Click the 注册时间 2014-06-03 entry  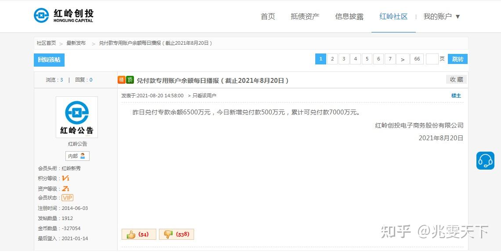coord(63,208)
